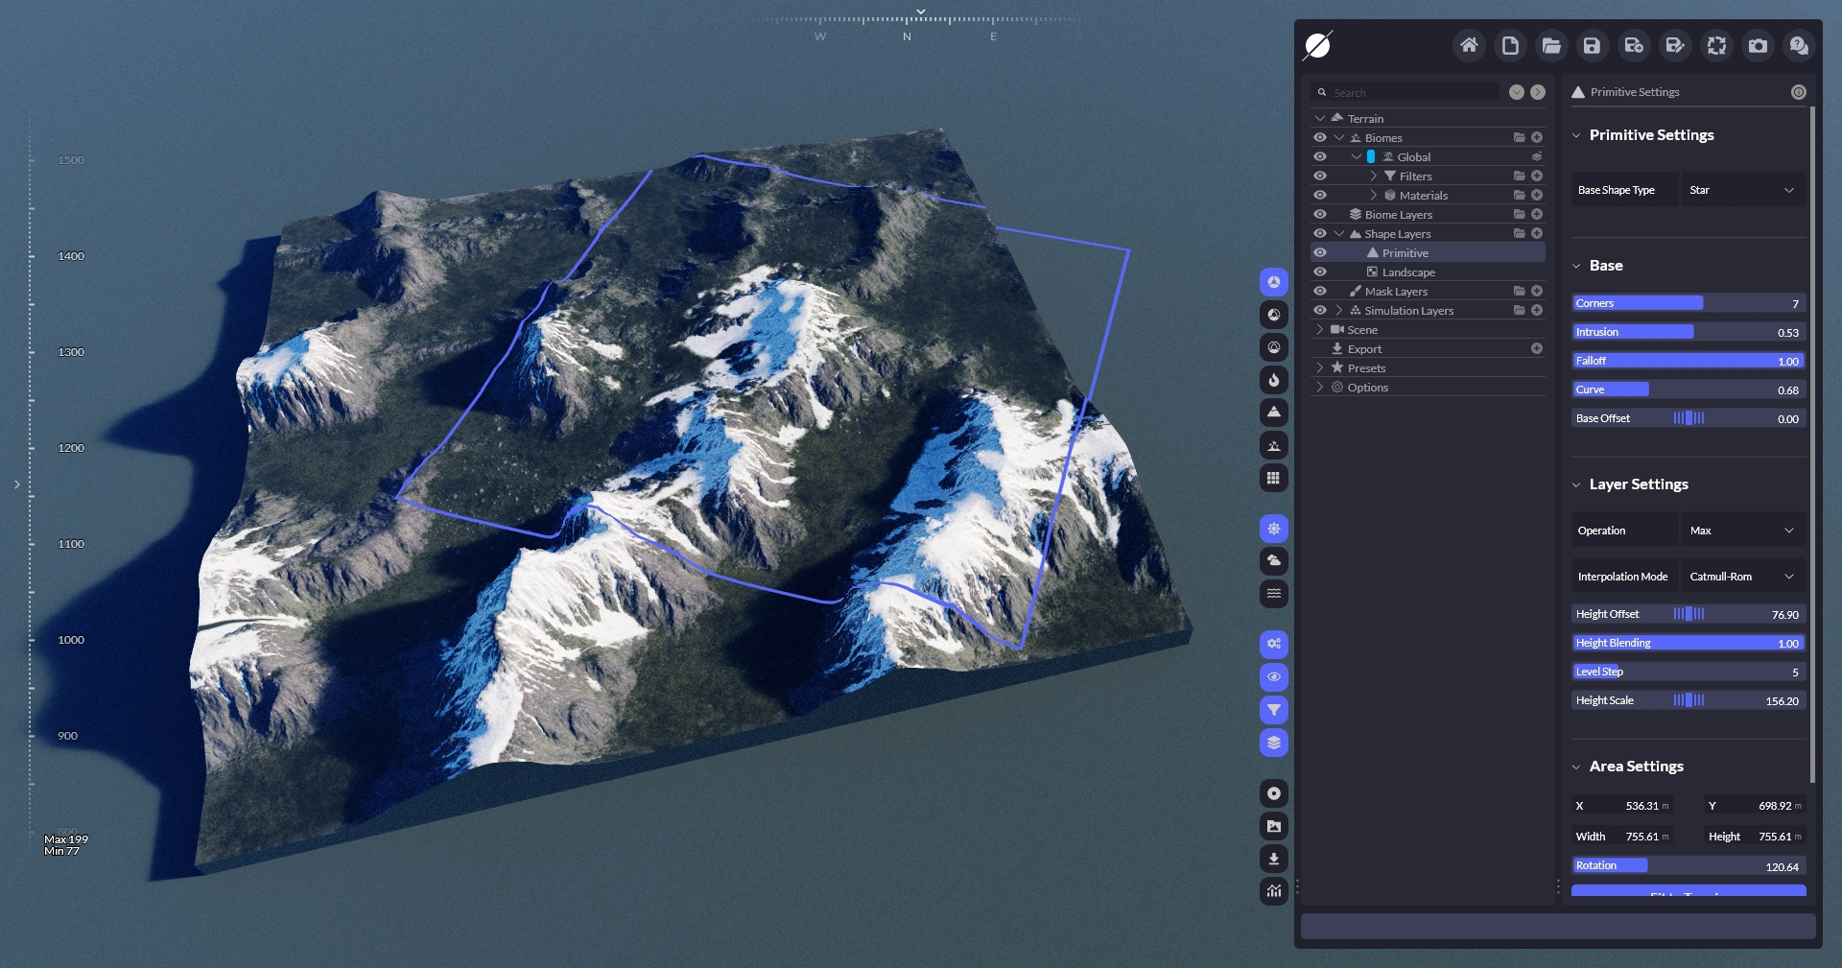1842x968 pixels.
Task: Click the save floppy disk icon
Action: 1592,45
